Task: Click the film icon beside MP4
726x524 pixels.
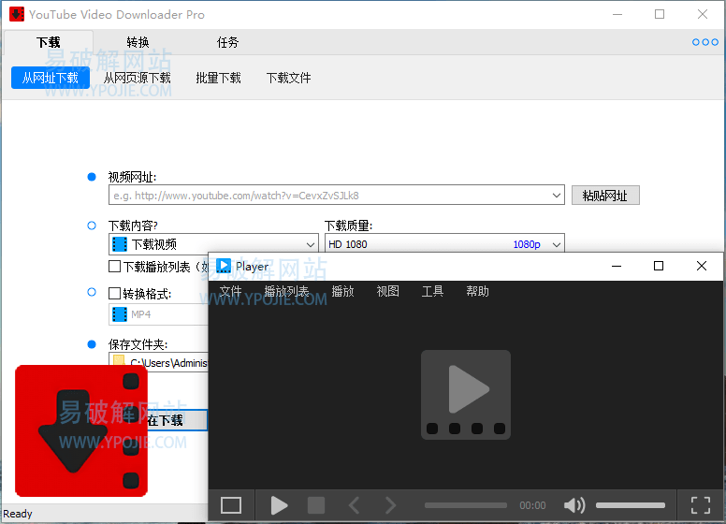Action: (x=120, y=314)
